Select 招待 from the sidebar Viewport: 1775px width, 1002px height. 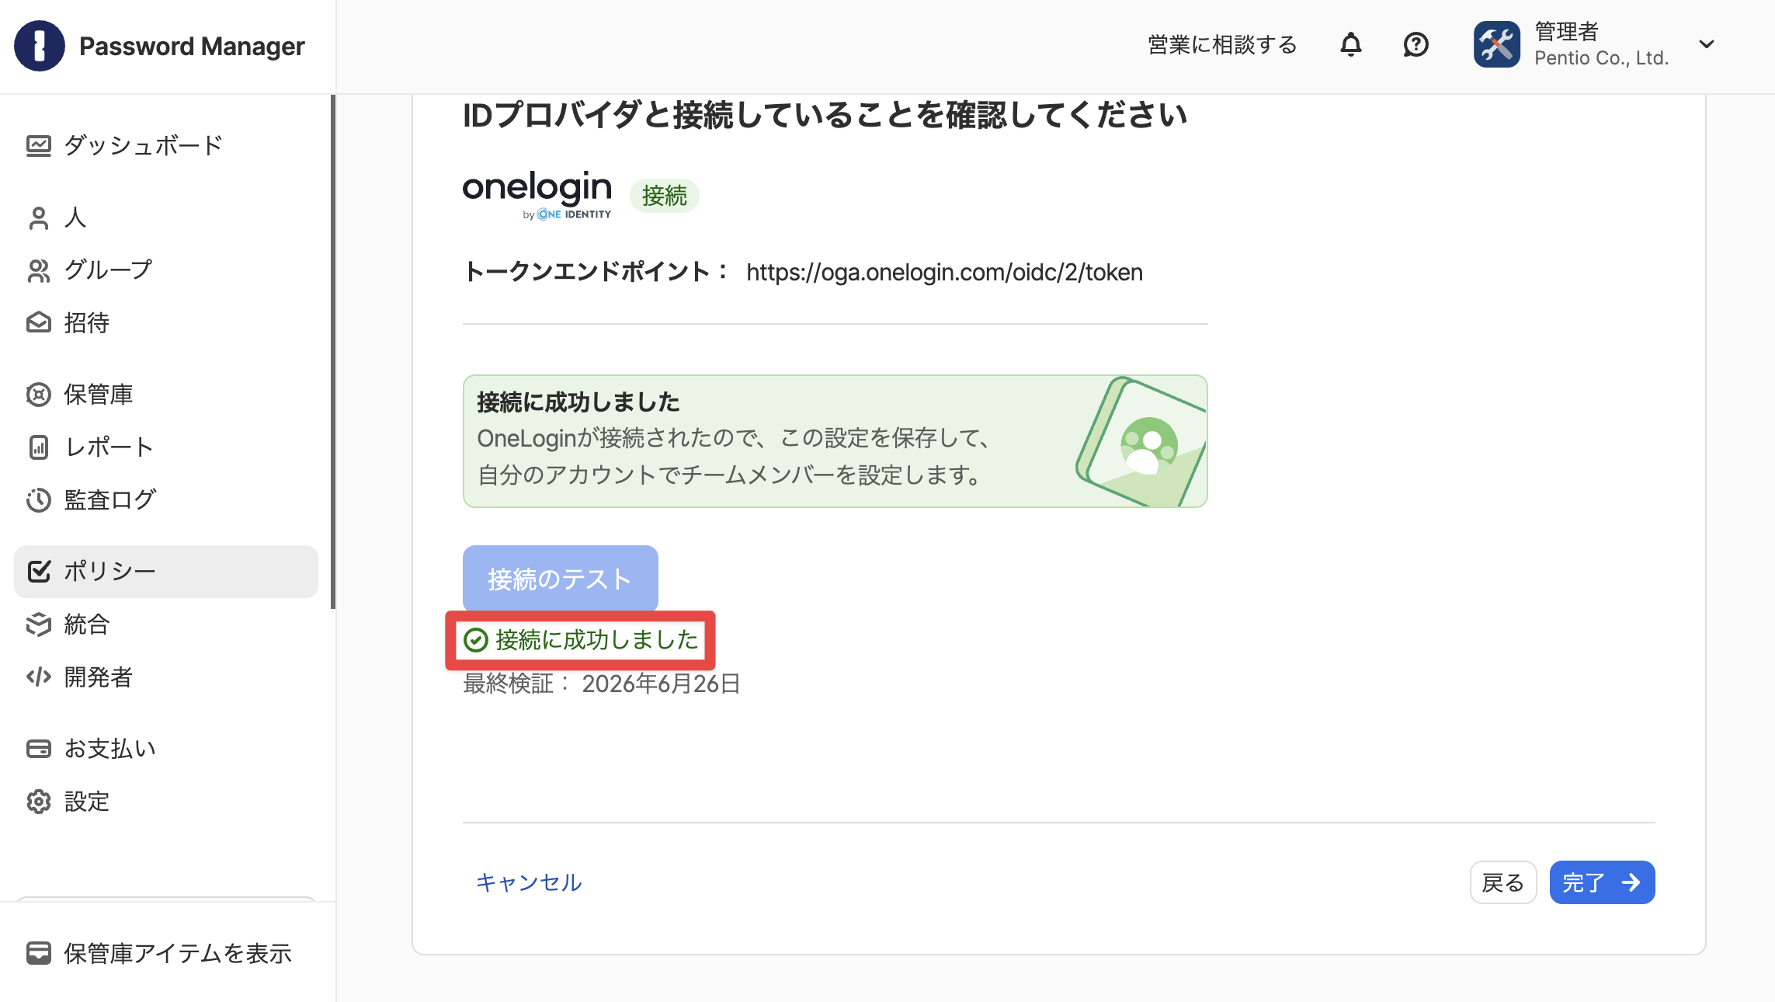(x=166, y=322)
